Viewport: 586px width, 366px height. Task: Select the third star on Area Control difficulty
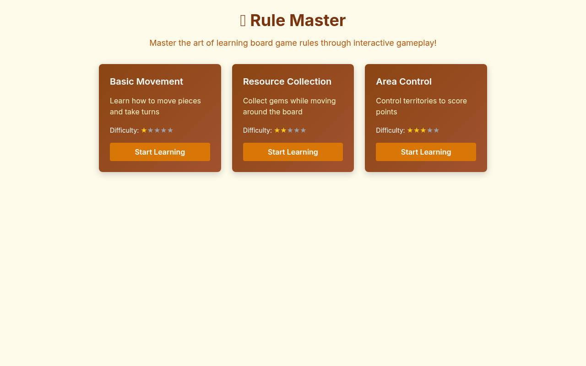coord(423,130)
